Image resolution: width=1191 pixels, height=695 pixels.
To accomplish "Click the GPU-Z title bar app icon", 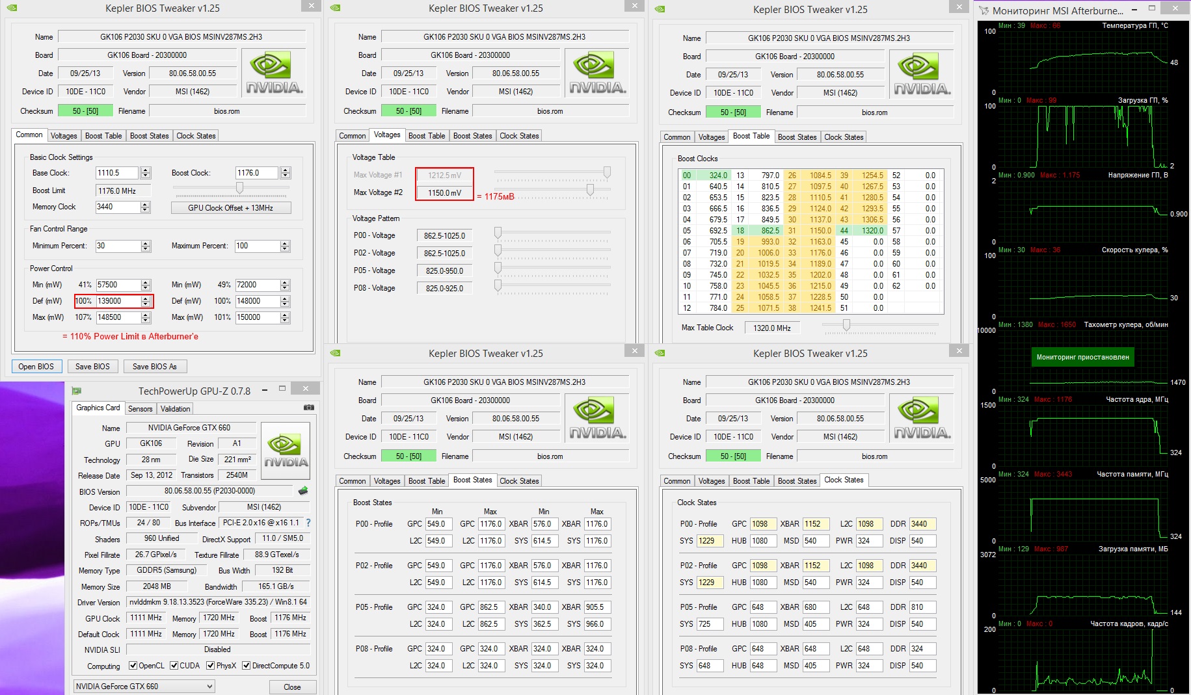I will (x=77, y=391).
